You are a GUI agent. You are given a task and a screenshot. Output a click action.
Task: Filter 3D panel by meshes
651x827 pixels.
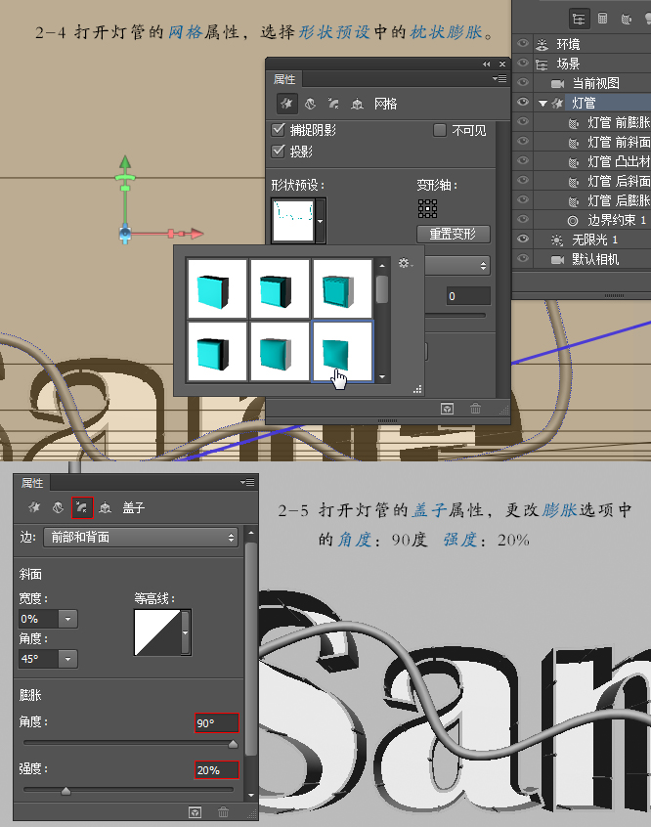click(602, 19)
